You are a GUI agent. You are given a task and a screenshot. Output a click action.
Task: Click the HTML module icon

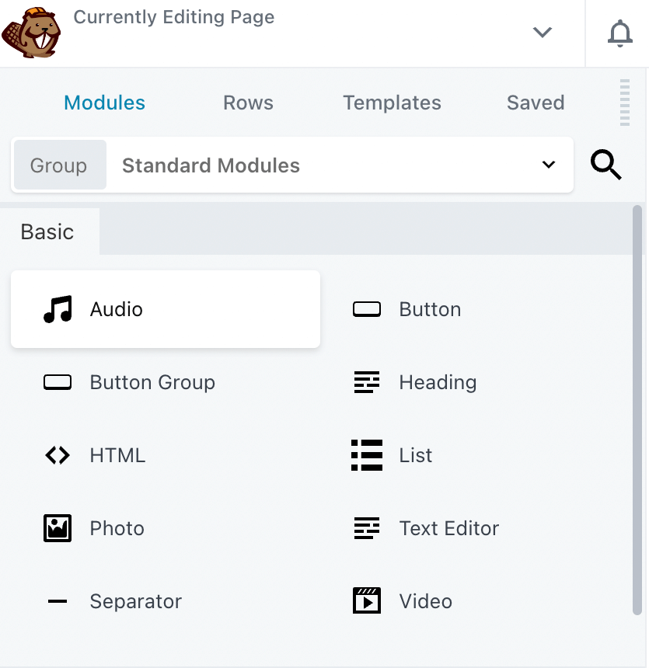click(x=58, y=455)
